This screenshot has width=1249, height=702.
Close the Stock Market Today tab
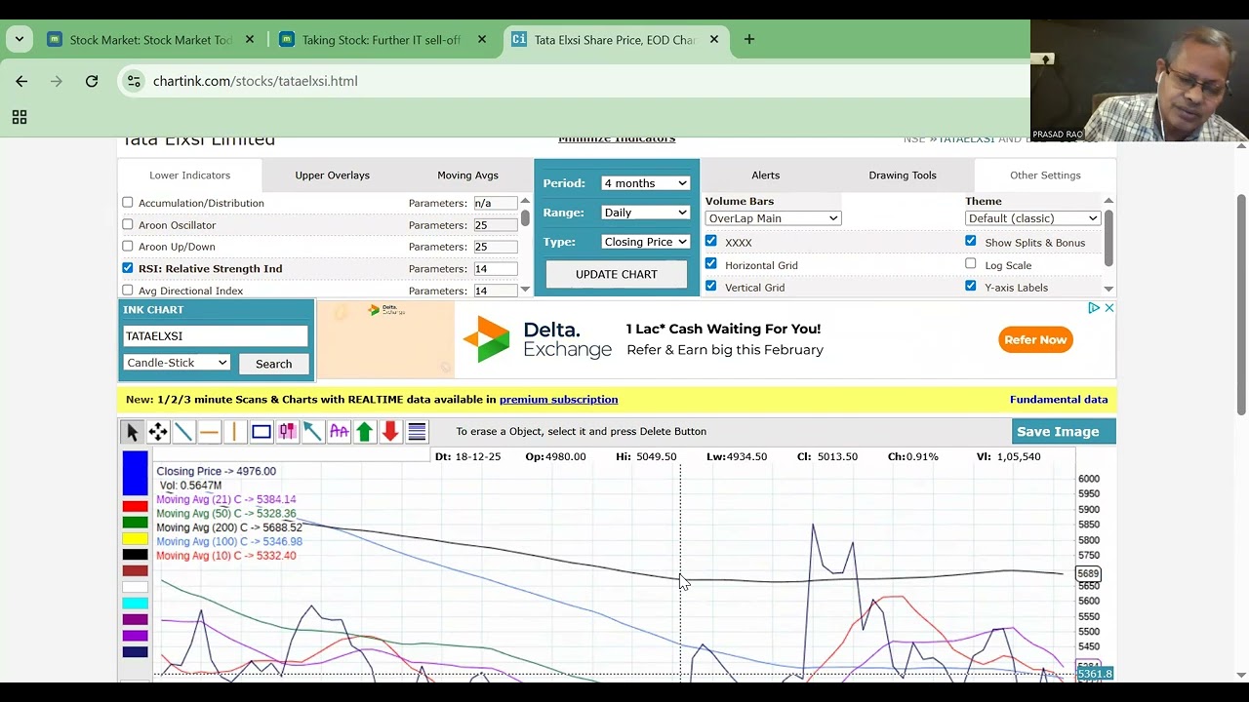tap(250, 40)
